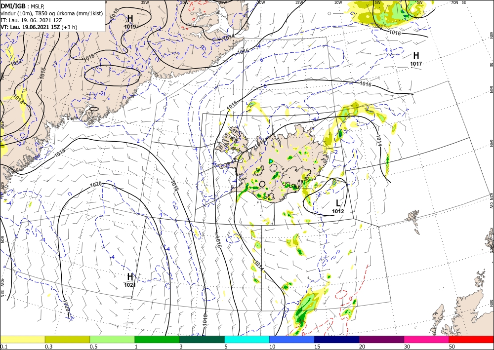This screenshot has height=350, width=494.
Task: Click the H marker labeled 1021
Action: pyautogui.click(x=130, y=276)
